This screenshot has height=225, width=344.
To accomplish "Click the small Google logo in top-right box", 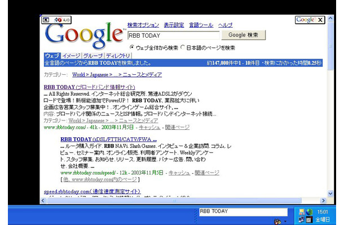I will pyautogui.click(x=306, y=20).
